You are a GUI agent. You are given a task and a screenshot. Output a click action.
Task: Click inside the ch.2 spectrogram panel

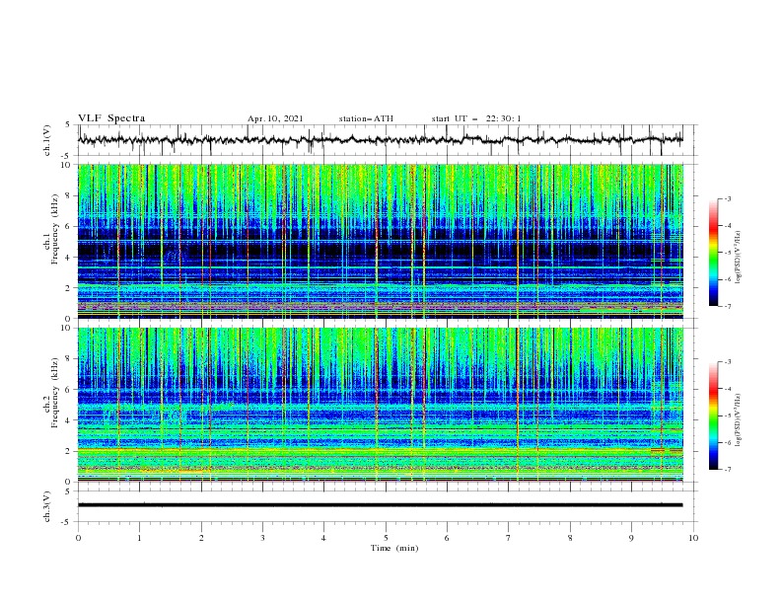[380, 405]
